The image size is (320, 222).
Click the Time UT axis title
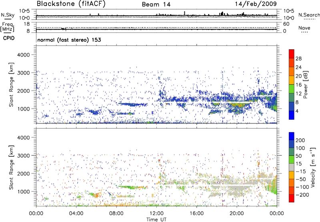tap(156, 220)
